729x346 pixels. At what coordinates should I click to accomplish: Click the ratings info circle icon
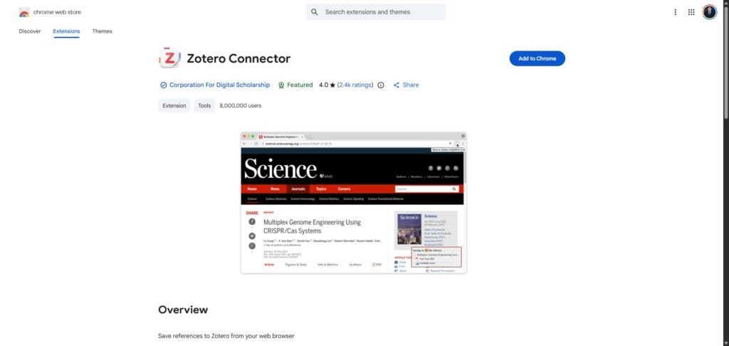click(381, 85)
